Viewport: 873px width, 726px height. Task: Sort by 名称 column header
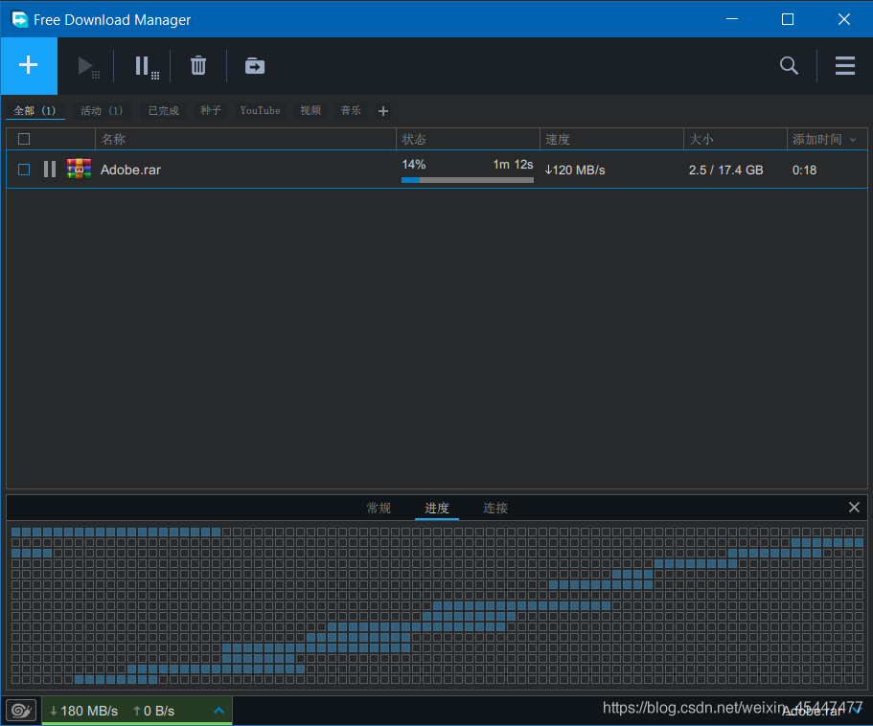(245, 139)
